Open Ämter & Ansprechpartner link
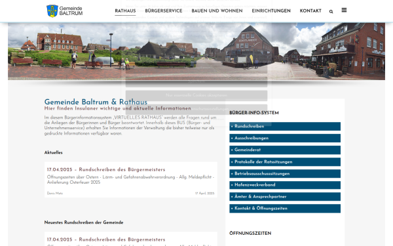This screenshot has width=393, height=246. pyautogui.click(x=285, y=197)
